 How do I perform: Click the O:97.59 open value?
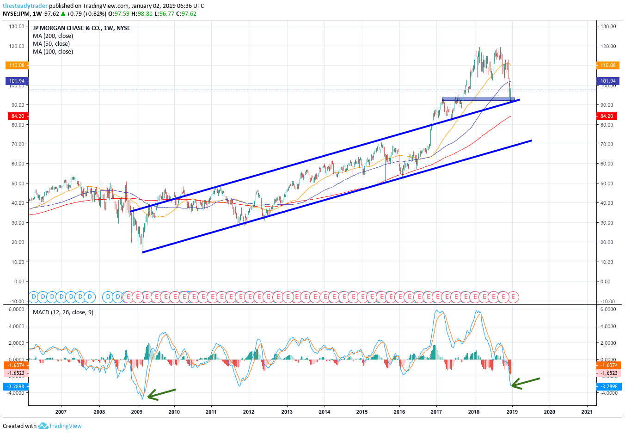click(x=119, y=14)
